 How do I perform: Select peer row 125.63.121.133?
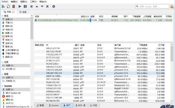click(100, 89)
